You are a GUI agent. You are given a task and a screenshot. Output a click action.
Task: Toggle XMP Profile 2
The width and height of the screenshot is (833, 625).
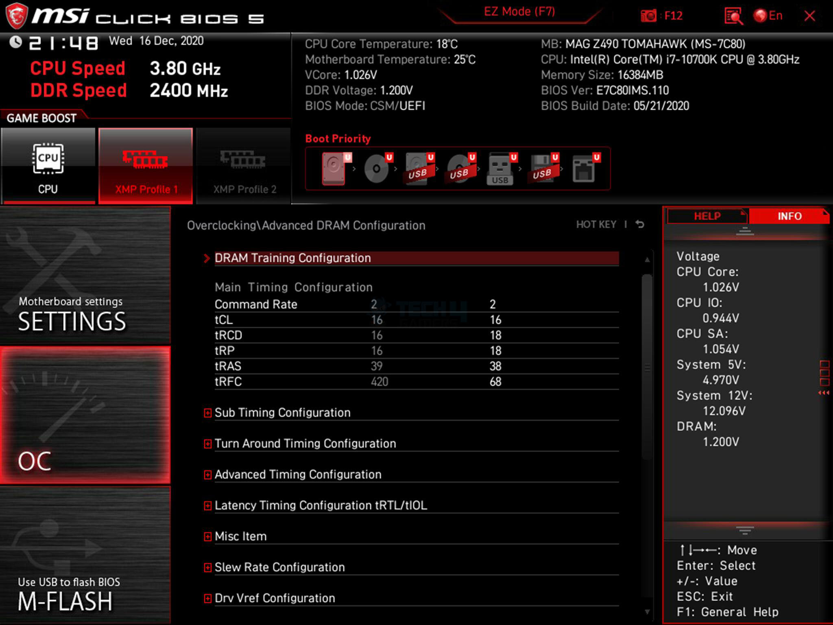click(x=244, y=166)
